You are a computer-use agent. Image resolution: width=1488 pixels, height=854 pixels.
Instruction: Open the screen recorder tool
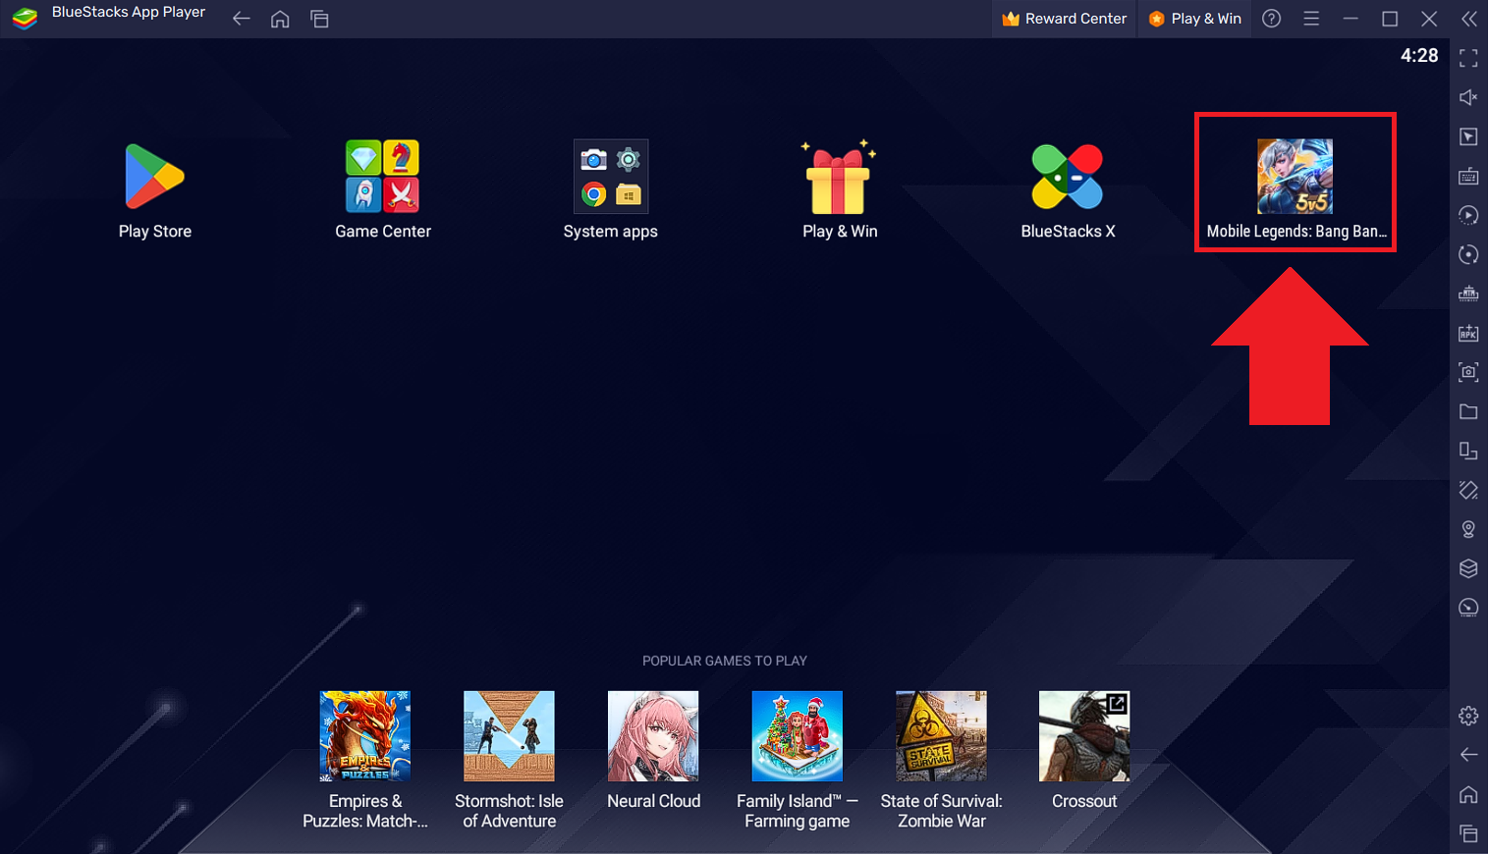[x=1468, y=215]
